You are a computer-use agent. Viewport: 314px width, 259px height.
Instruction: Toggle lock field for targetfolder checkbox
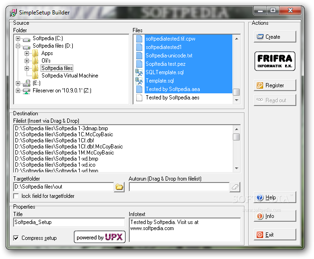coord(16,196)
